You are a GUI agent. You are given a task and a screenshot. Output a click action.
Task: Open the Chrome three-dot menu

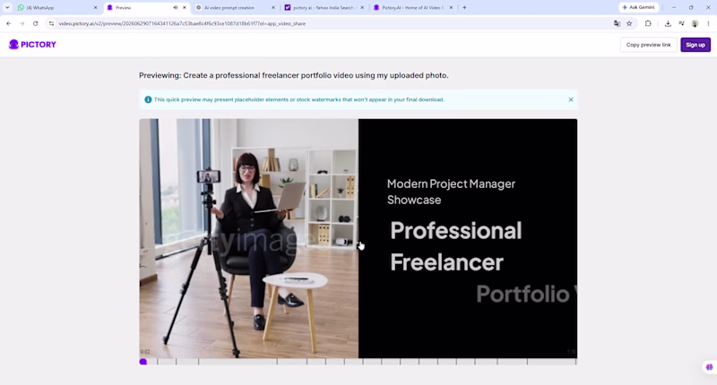pyautogui.click(x=708, y=23)
